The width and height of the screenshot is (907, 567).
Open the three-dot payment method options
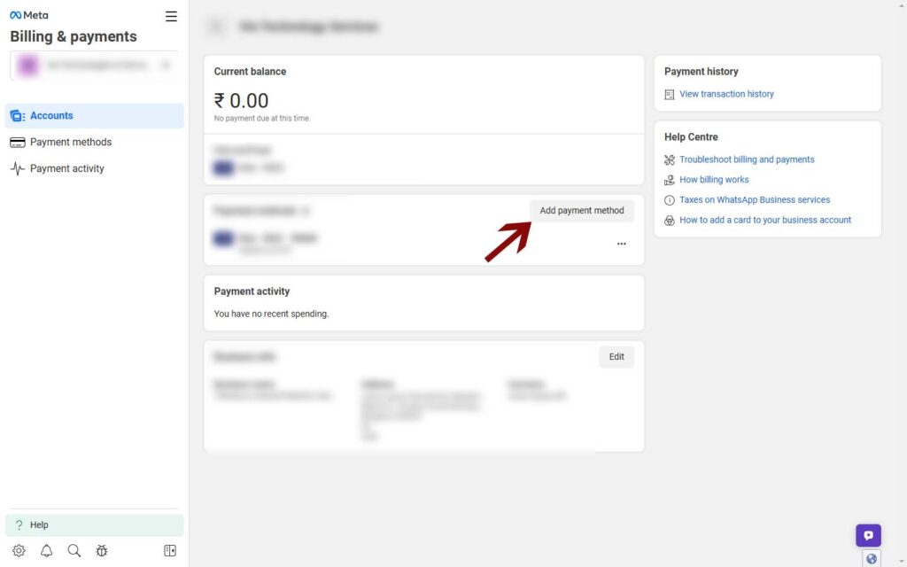pos(621,244)
